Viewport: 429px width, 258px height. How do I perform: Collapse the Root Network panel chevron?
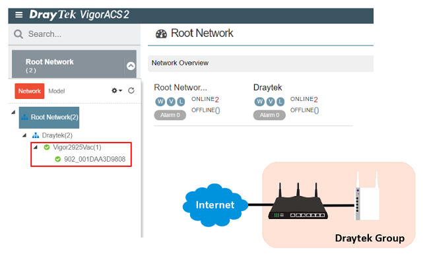point(131,66)
